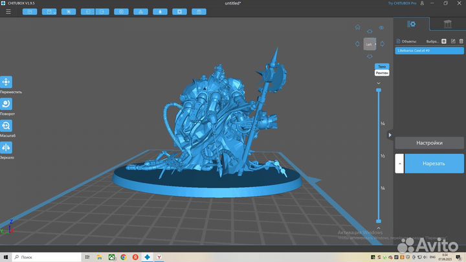Click the Нарезать slice button

click(434, 164)
